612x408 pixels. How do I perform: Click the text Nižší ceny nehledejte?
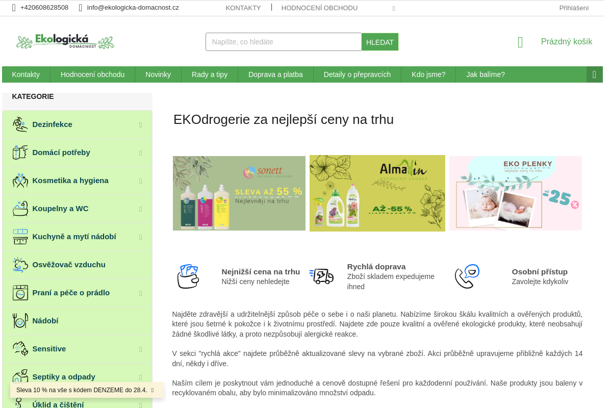pyautogui.click(x=256, y=282)
